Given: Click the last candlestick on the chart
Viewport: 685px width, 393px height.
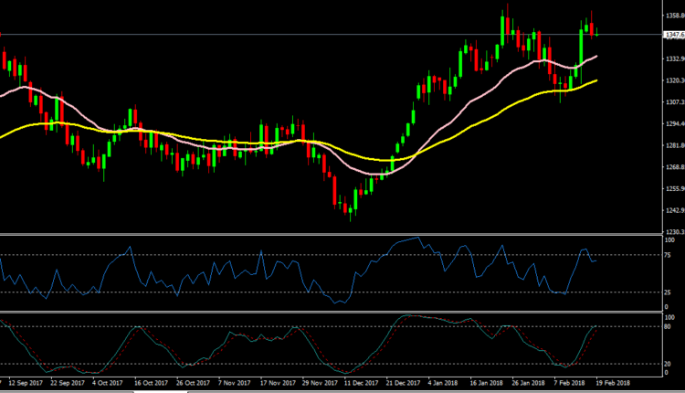Looking at the screenshot, I should [x=596, y=34].
